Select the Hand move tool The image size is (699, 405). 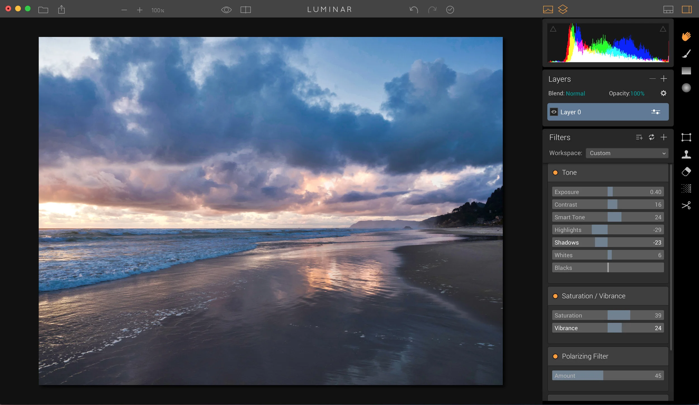[686, 36]
